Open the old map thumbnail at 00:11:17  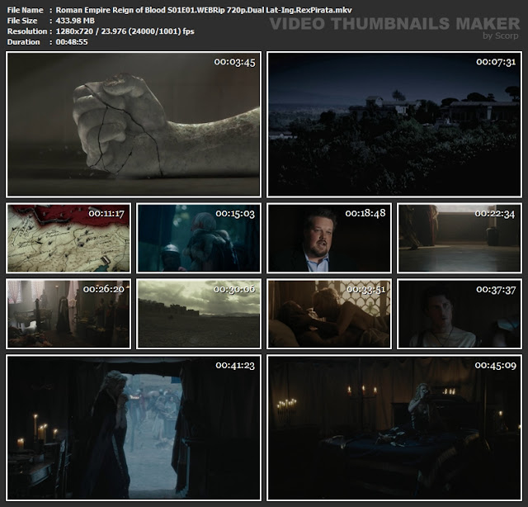[x=68, y=238]
